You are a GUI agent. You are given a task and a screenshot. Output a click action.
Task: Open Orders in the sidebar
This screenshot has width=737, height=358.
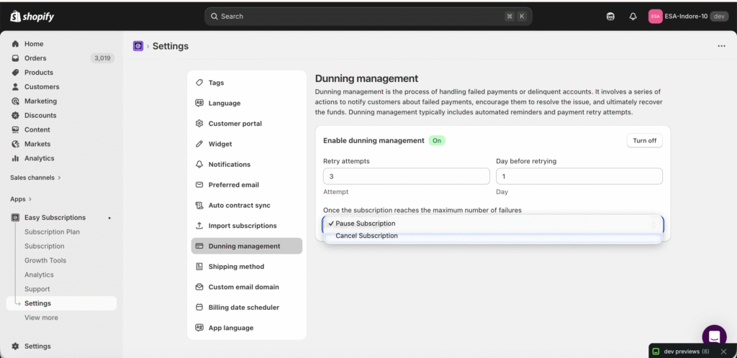35,58
